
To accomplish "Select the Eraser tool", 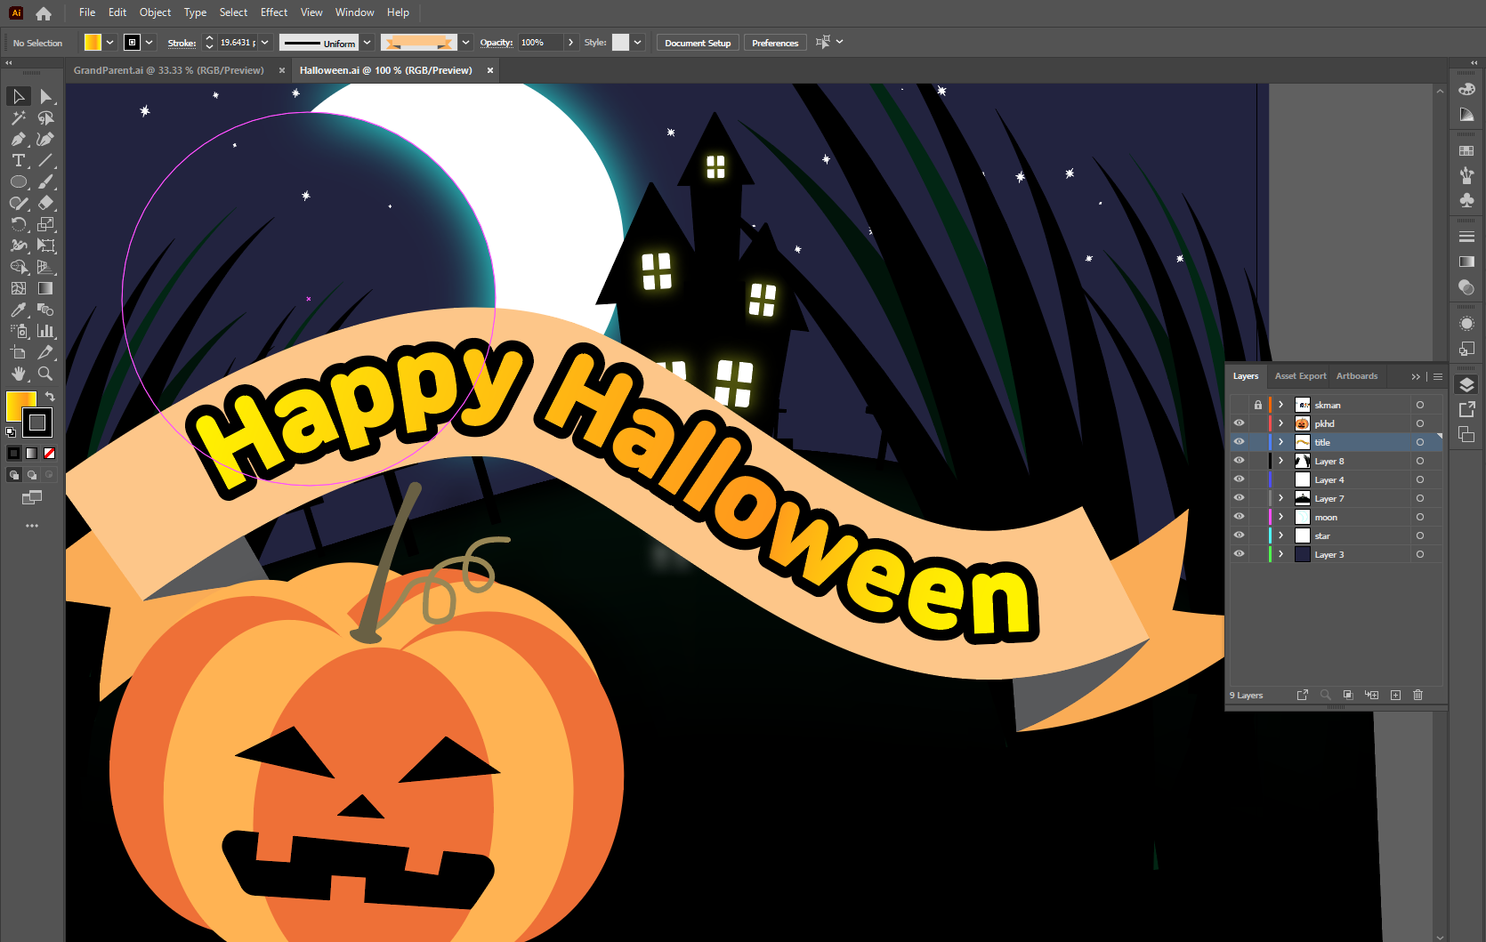I will click(45, 203).
